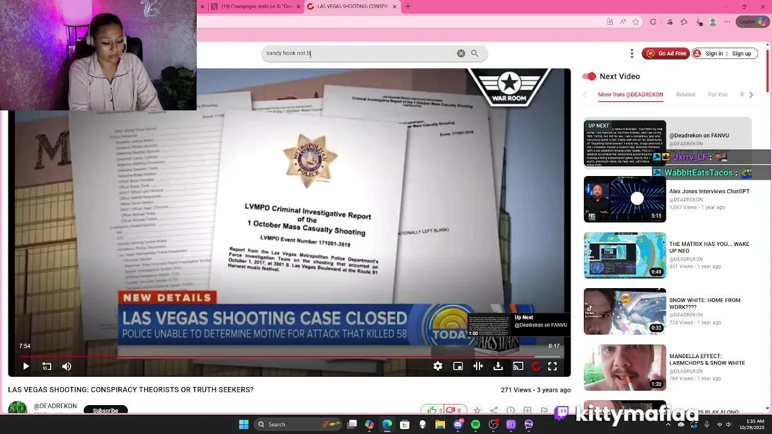Screen dimensions: 772x434
Task: Open the three-dot page menu
Action: 632,54
